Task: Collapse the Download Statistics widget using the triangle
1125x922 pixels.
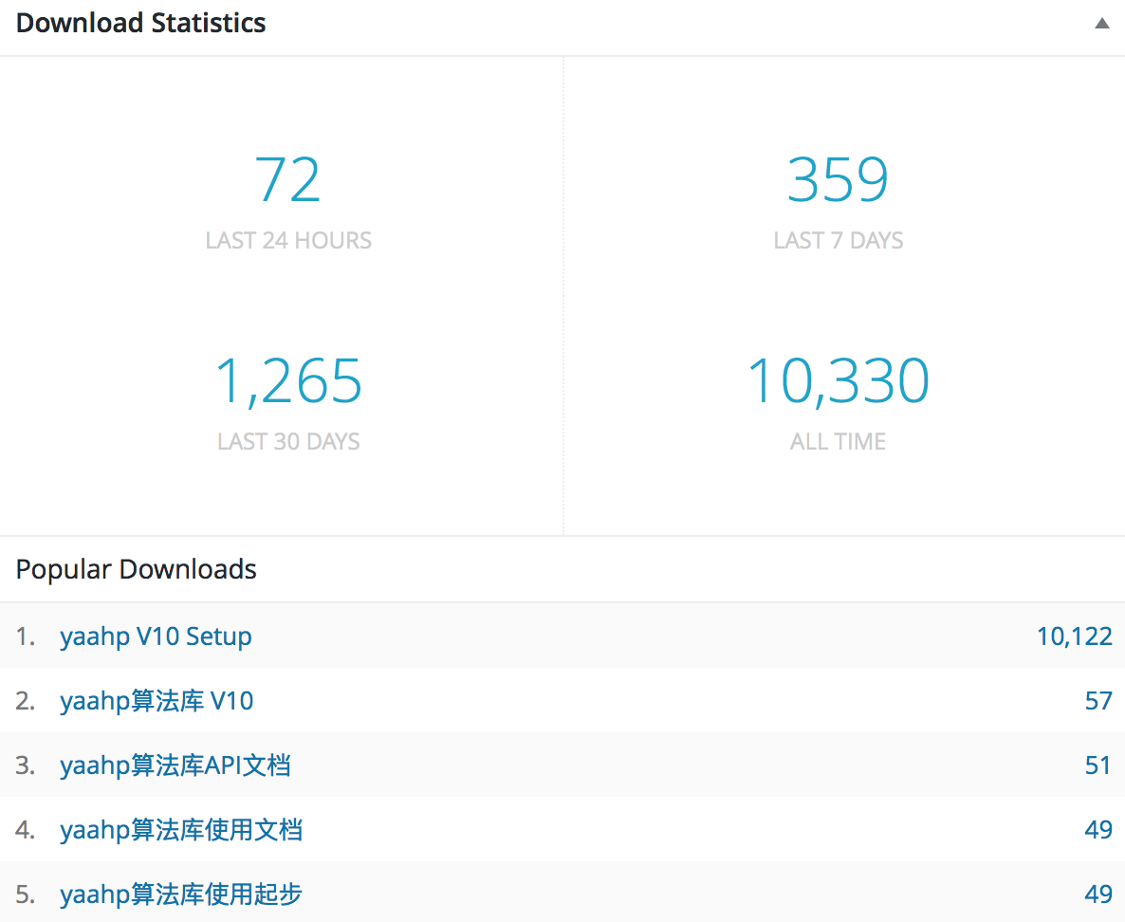Action: (1101, 24)
